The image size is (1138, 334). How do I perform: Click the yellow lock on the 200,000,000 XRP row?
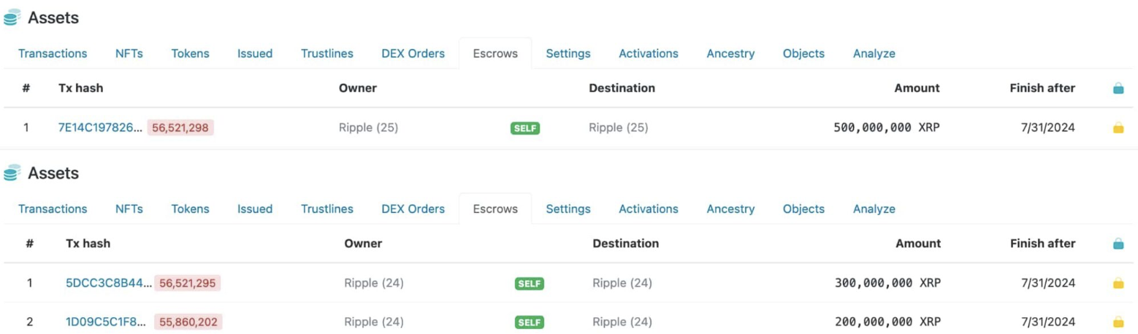coord(1118,322)
